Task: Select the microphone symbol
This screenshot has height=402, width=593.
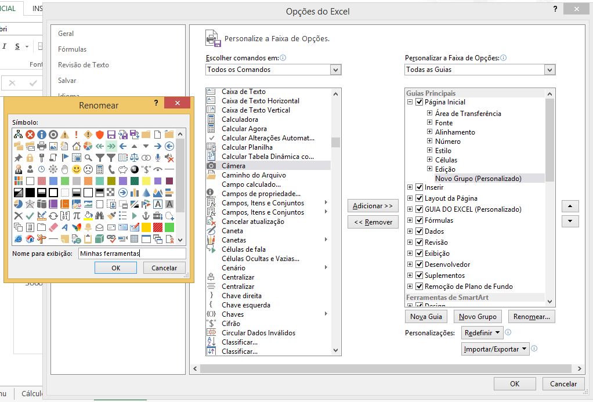Action: 158,157
